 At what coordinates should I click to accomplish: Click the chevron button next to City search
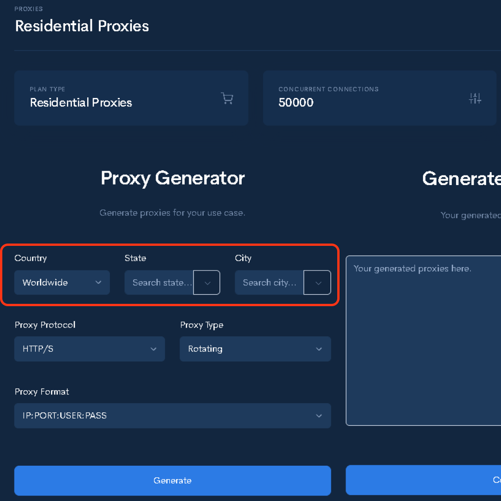(x=317, y=283)
